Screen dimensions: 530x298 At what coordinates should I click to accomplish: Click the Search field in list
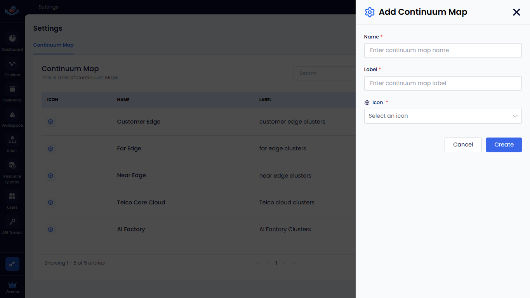324,73
